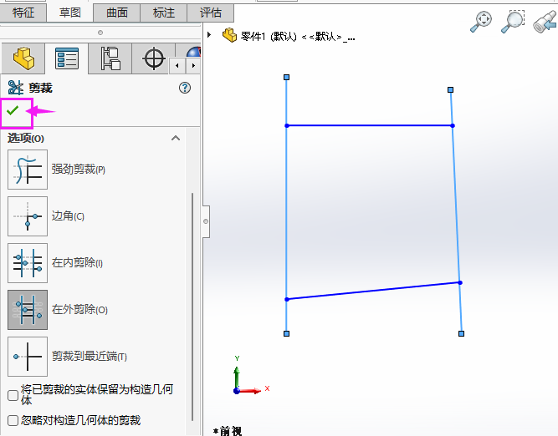
Task: Click the 零件1 part icon
Action: (x=229, y=35)
